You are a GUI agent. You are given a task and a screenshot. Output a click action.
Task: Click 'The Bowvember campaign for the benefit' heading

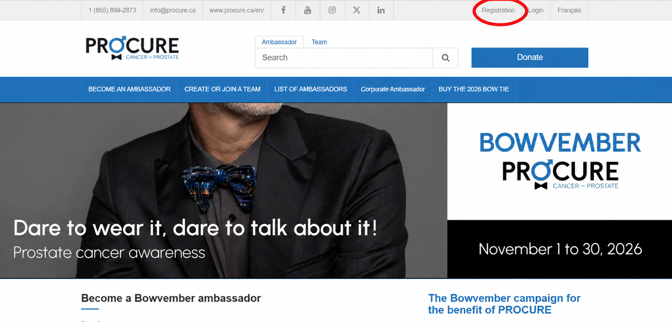(504, 304)
